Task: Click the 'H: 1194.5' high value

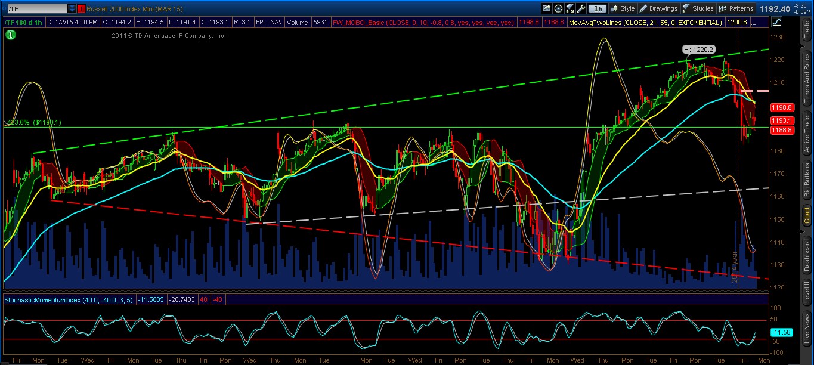Action: pos(150,23)
